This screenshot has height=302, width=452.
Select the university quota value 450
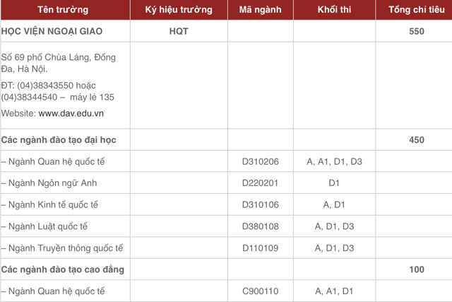(x=416, y=140)
